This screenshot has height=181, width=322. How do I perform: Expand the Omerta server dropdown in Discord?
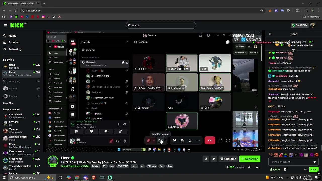click(127, 42)
